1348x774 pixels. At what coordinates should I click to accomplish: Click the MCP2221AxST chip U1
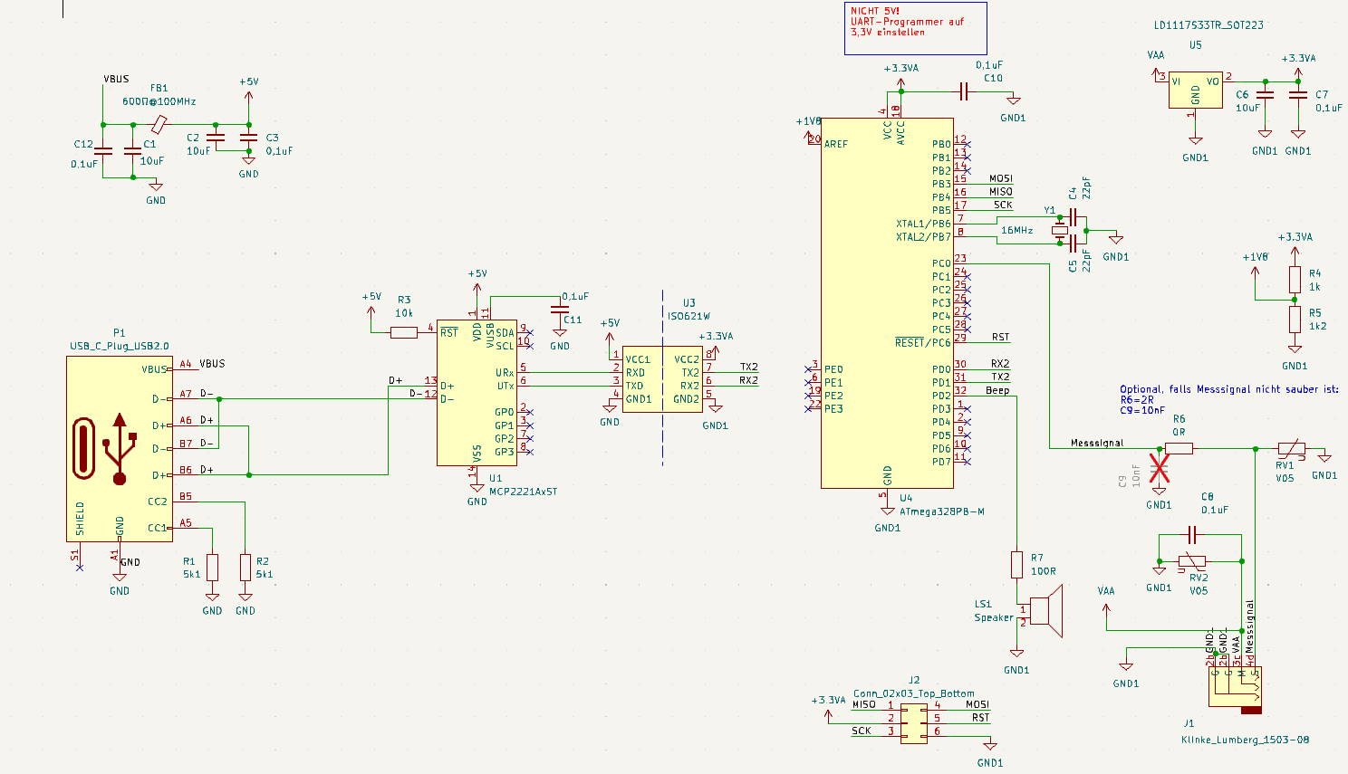click(477, 392)
